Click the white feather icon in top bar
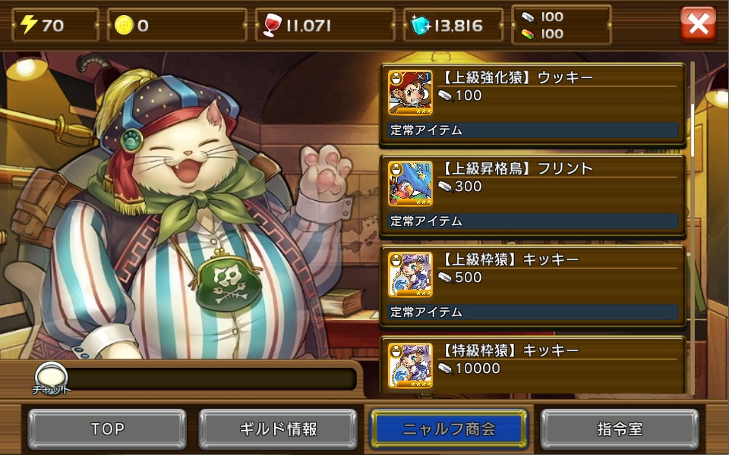 click(x=529, y=17)
